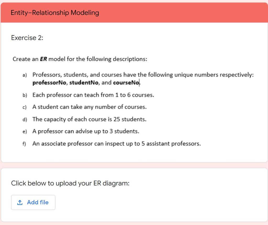This screenshot has height=225, width=268.
Task: Click the "Each professor can teach" line
Action: pyautogui.click(x=93, y=95)
